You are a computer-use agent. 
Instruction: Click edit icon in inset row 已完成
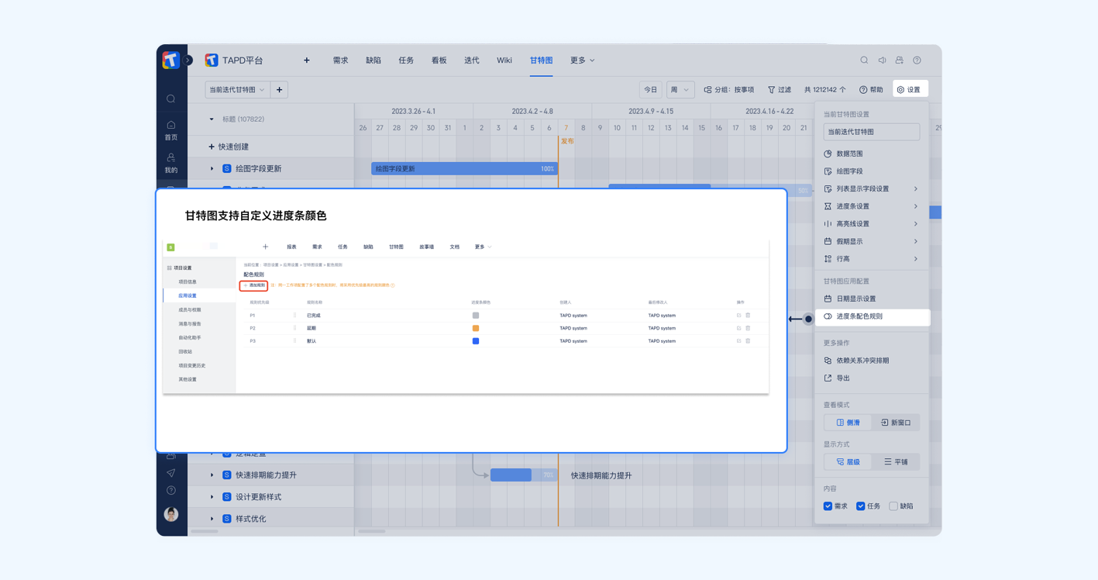738,316
